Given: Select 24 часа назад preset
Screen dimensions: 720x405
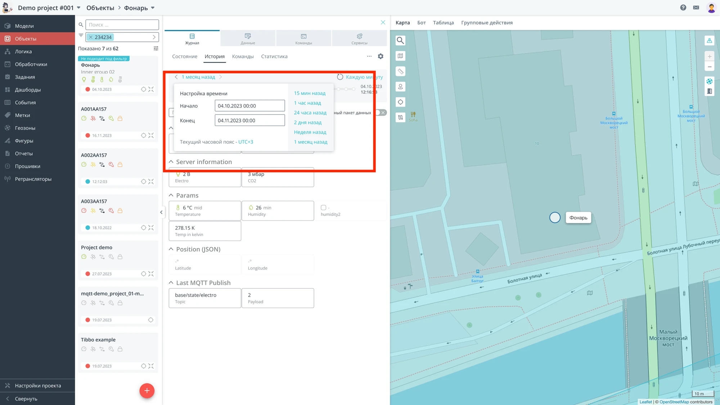Looking at the screenshot, I should [310, 113].
